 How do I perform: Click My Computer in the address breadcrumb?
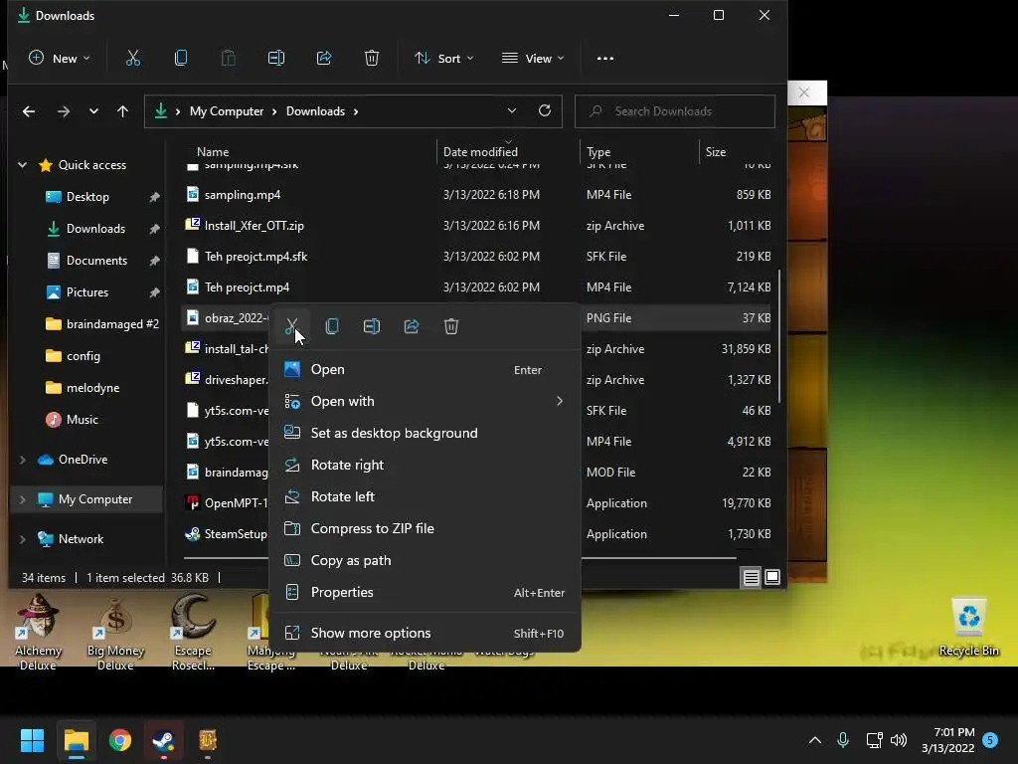(x=227, y=111)
